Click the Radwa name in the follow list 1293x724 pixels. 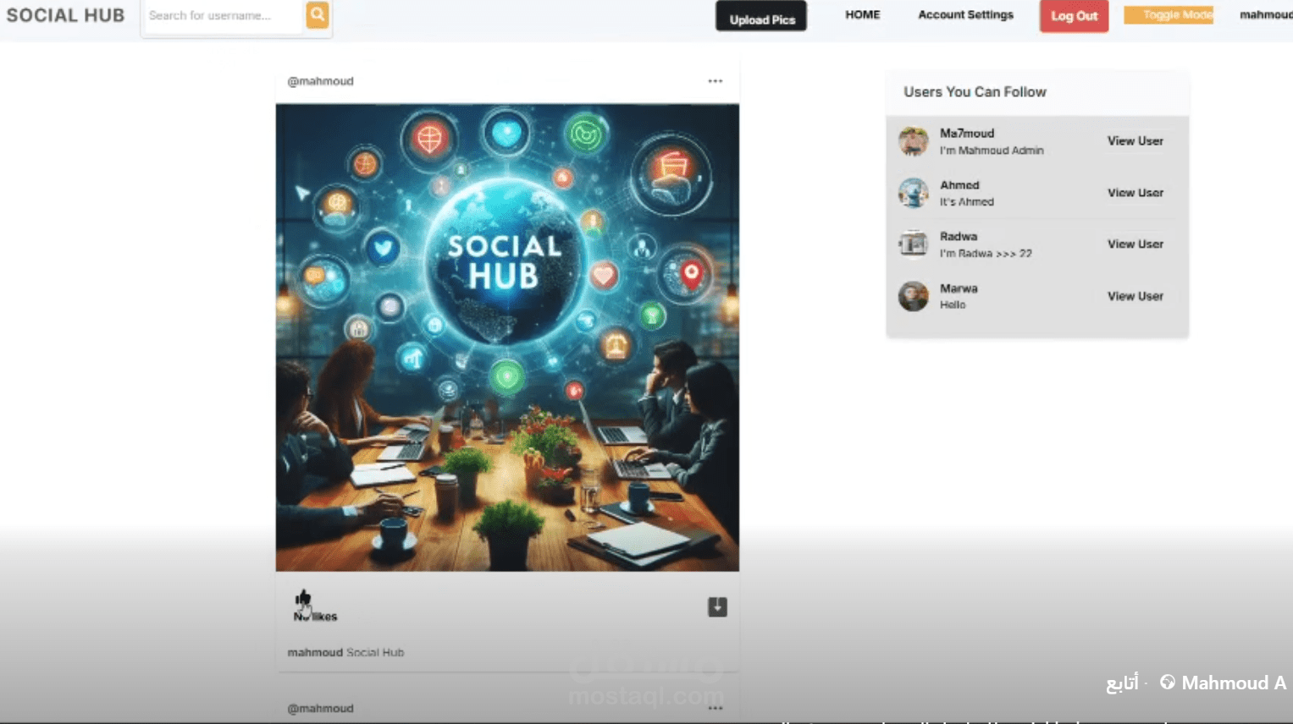[x=959, y=237]
